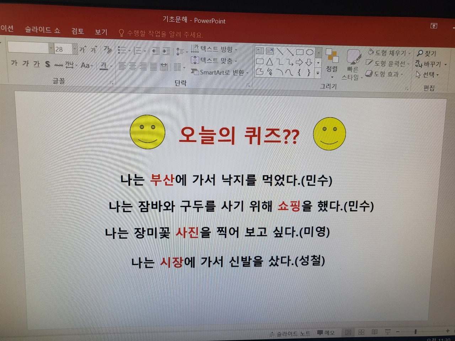This screenshot has height=341, width=455.
Task: Switch to Reading view in status bar
Action: tap(374, 332)
